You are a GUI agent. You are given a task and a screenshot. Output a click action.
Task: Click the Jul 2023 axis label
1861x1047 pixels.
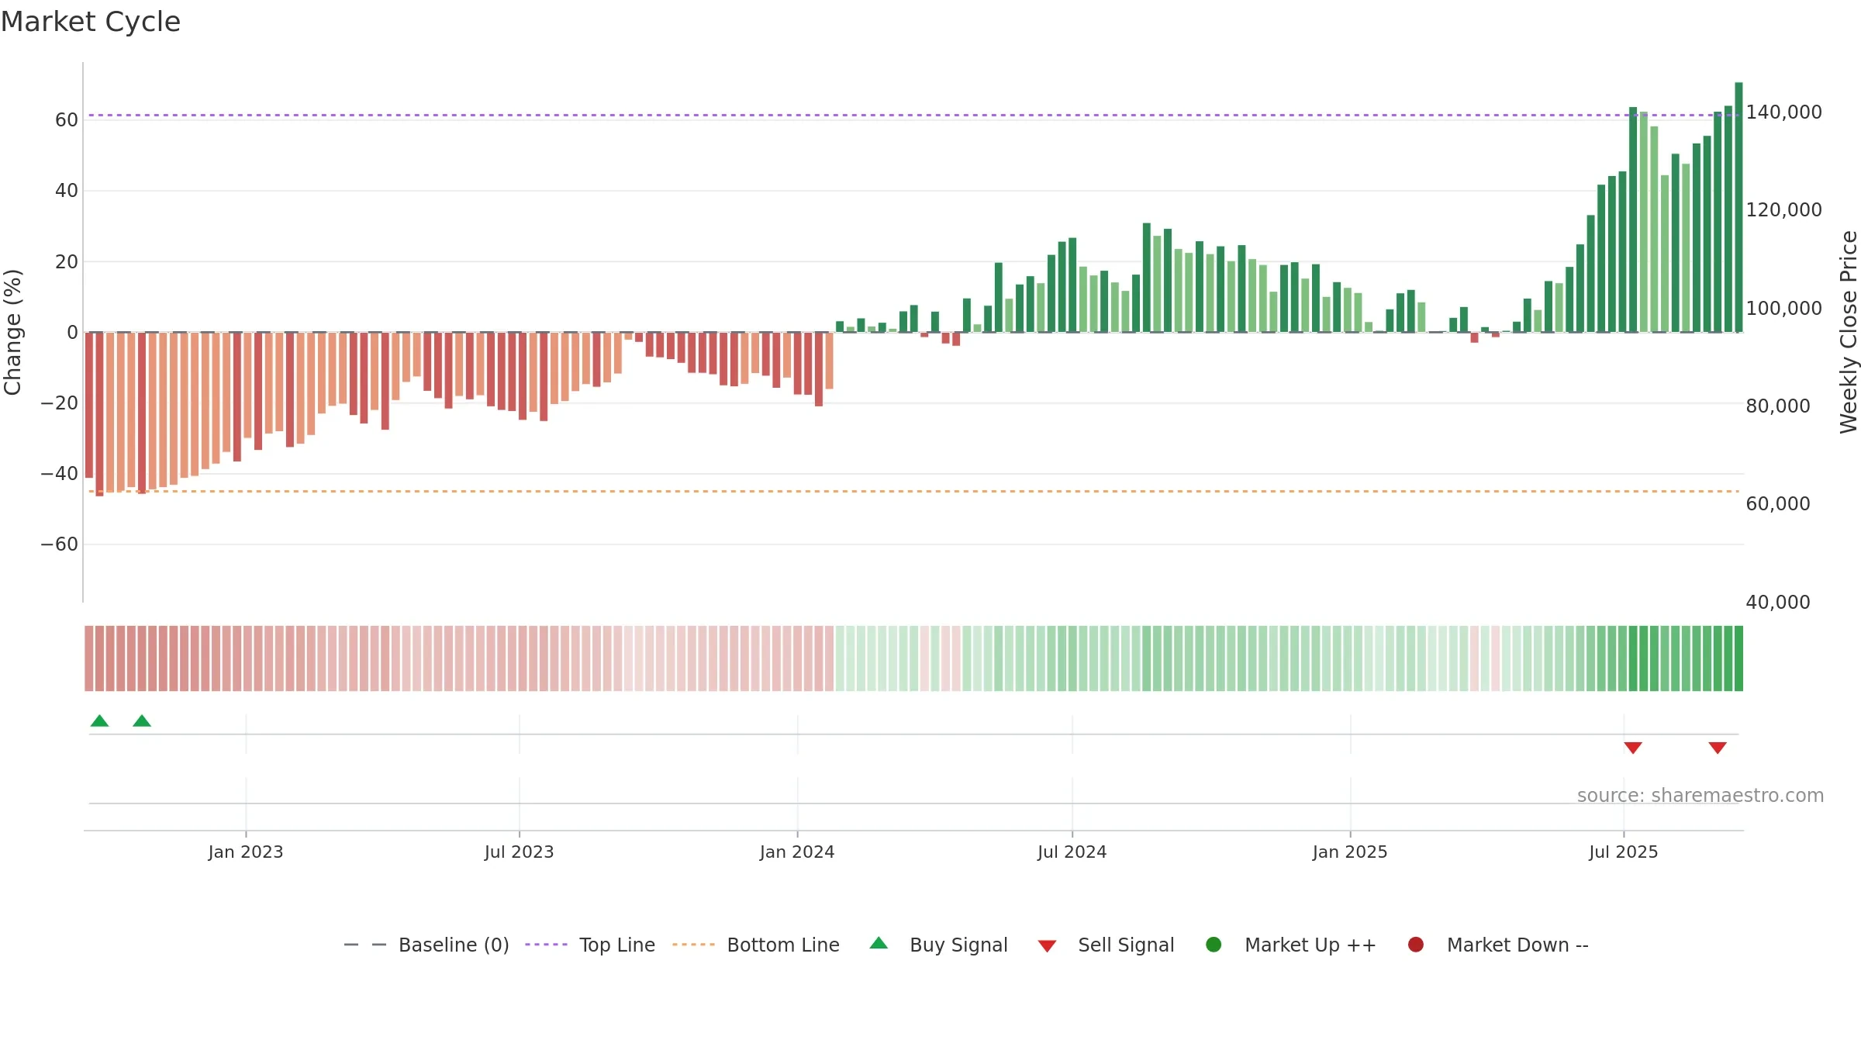point(520,852)
